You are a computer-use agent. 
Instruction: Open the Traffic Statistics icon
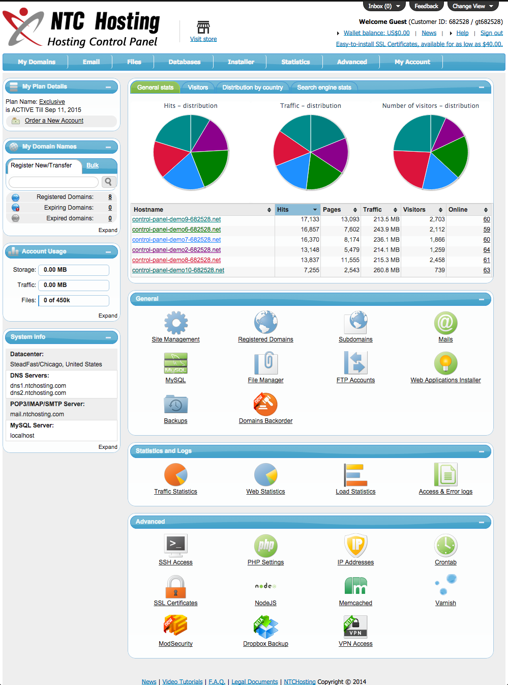point(176,475)
